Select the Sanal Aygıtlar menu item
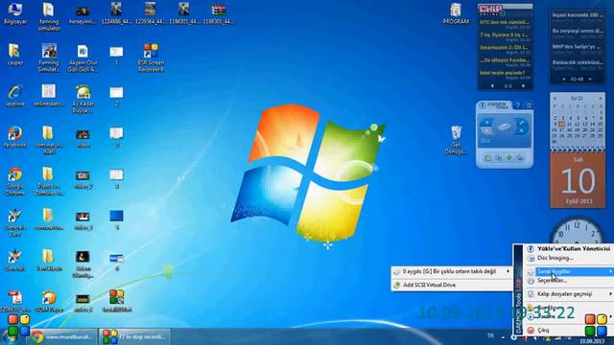Image resolution: width=614 pixels, height=345 pixels. tap(569, 271)
